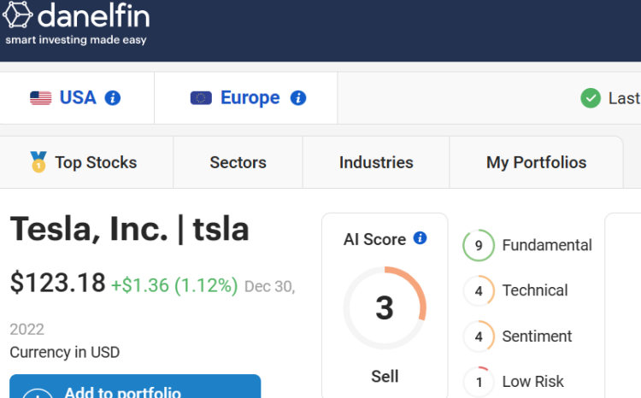This screenshot has height=398, width=641.
Task: Switch to the USA market tab
Action: [77, 98]
